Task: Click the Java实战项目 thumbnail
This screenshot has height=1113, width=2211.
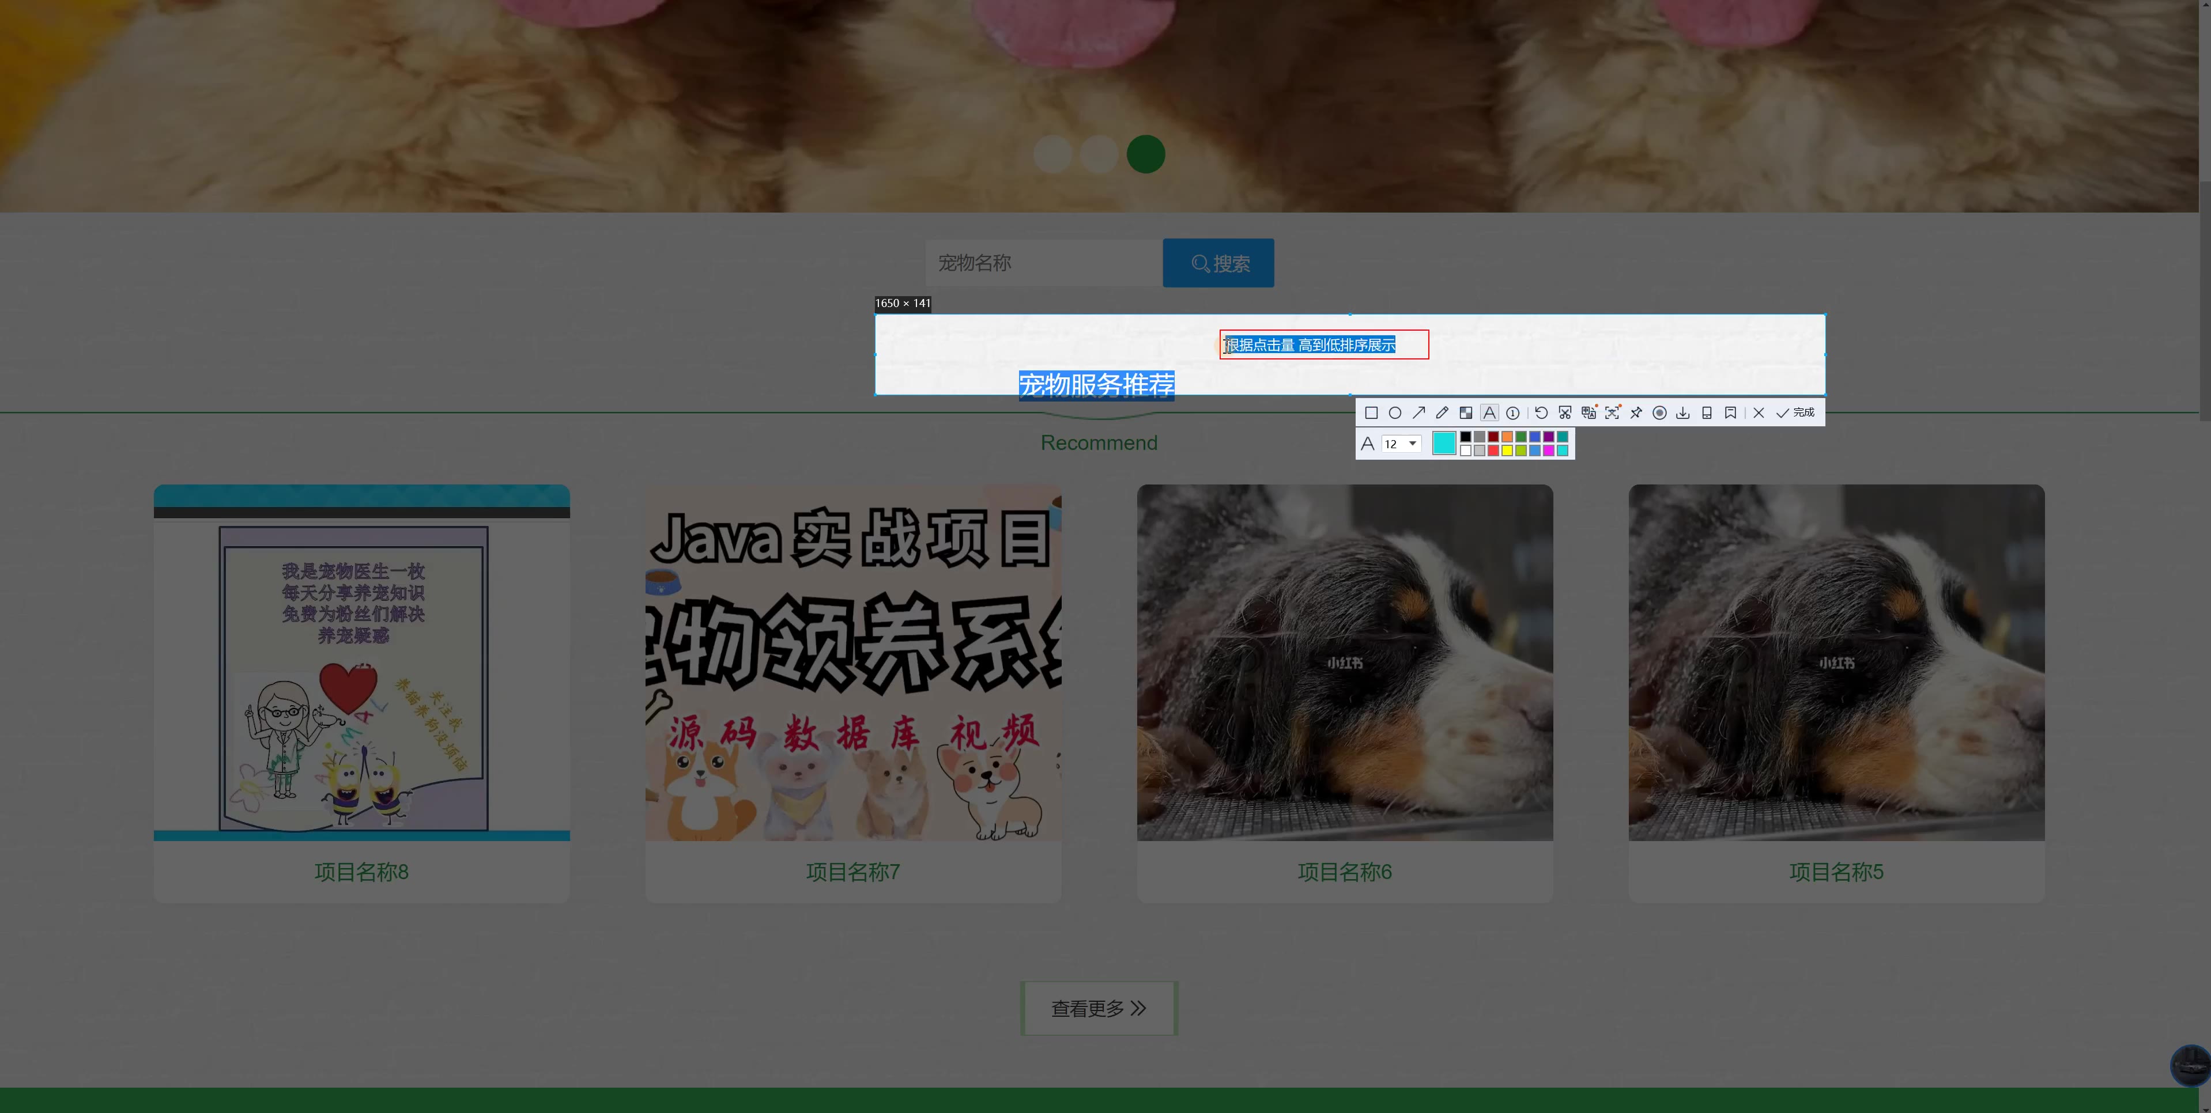Action: [x=853, y=662]
